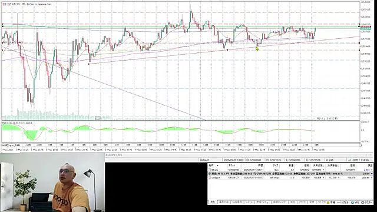Click the current price label on the price scale

pos(365,28)
